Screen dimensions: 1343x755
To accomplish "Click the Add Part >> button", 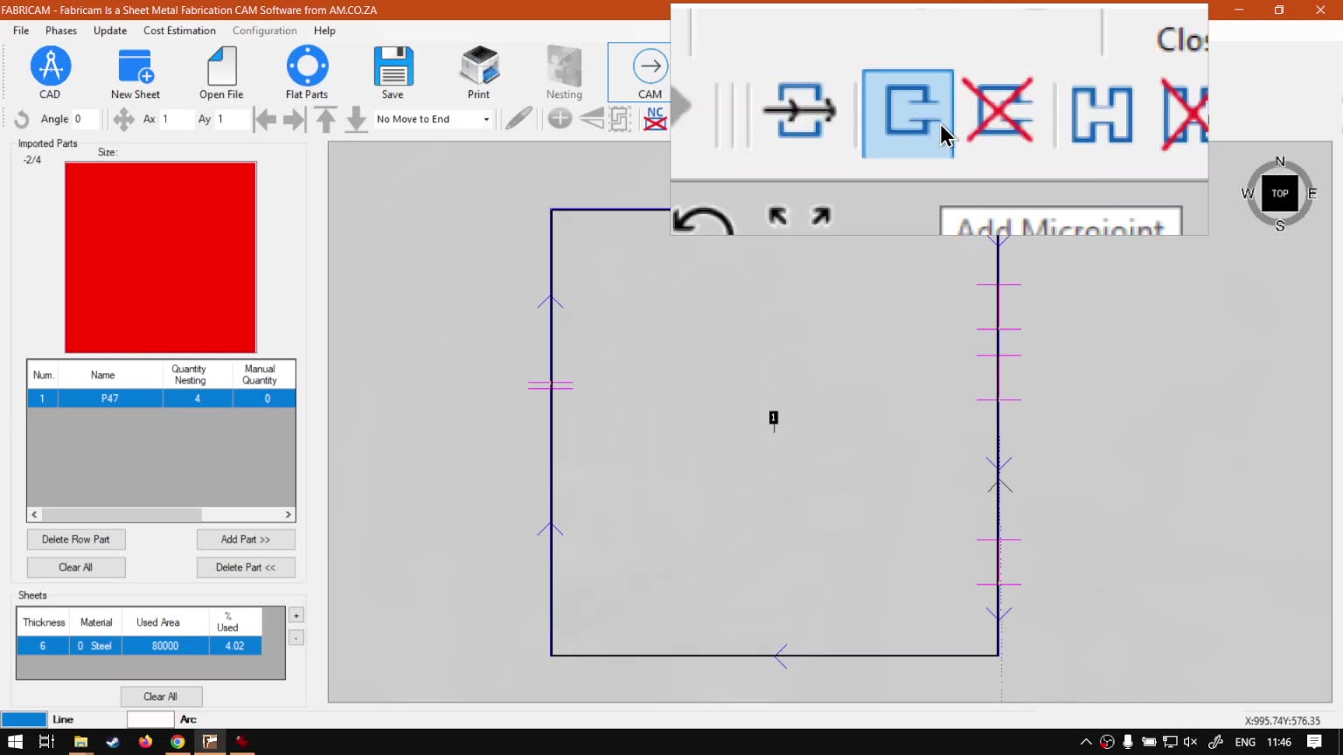I will [x=246, y=539].
